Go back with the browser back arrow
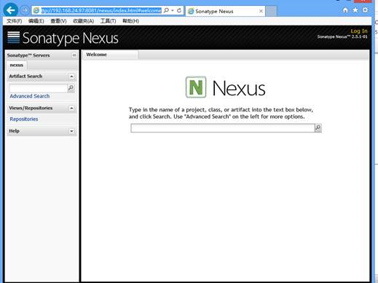The width and height of the screenshot is (378, 283). 11,10
